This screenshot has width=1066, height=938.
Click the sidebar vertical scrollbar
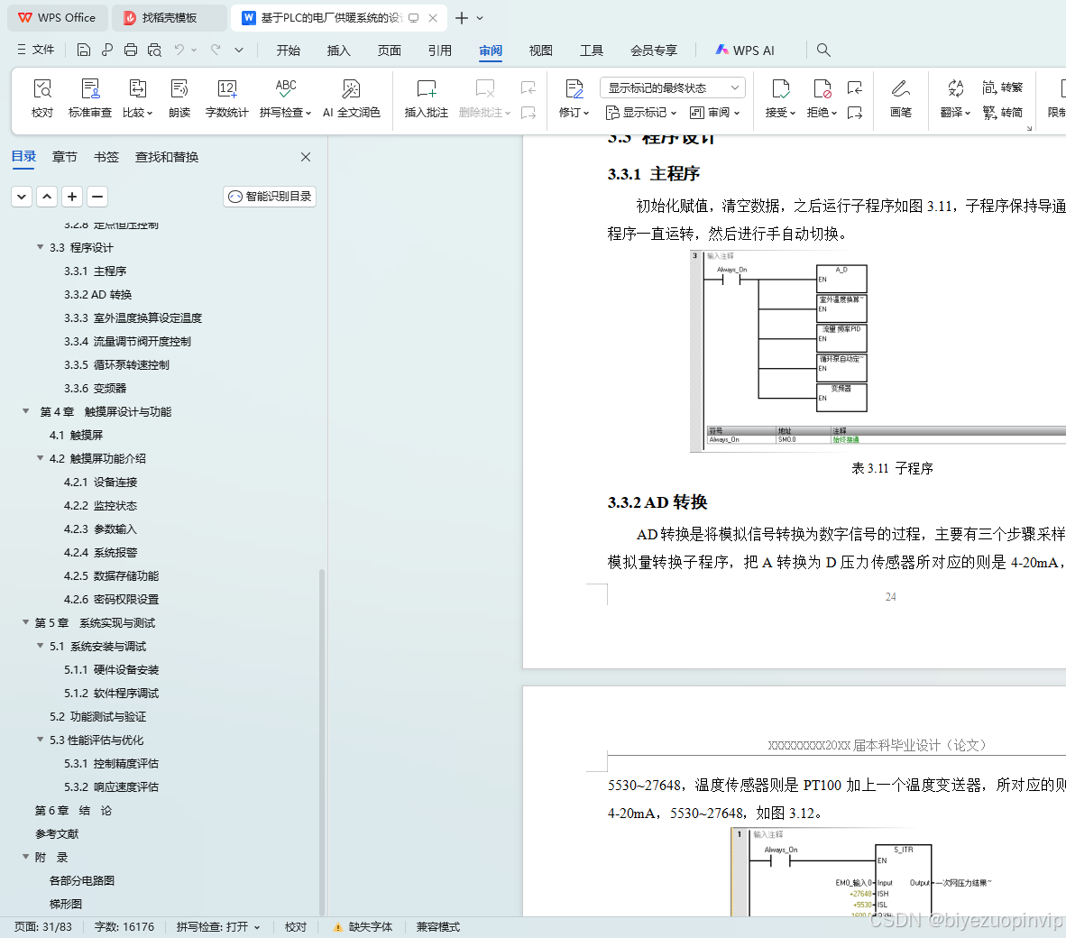click(x=322, y=740)
